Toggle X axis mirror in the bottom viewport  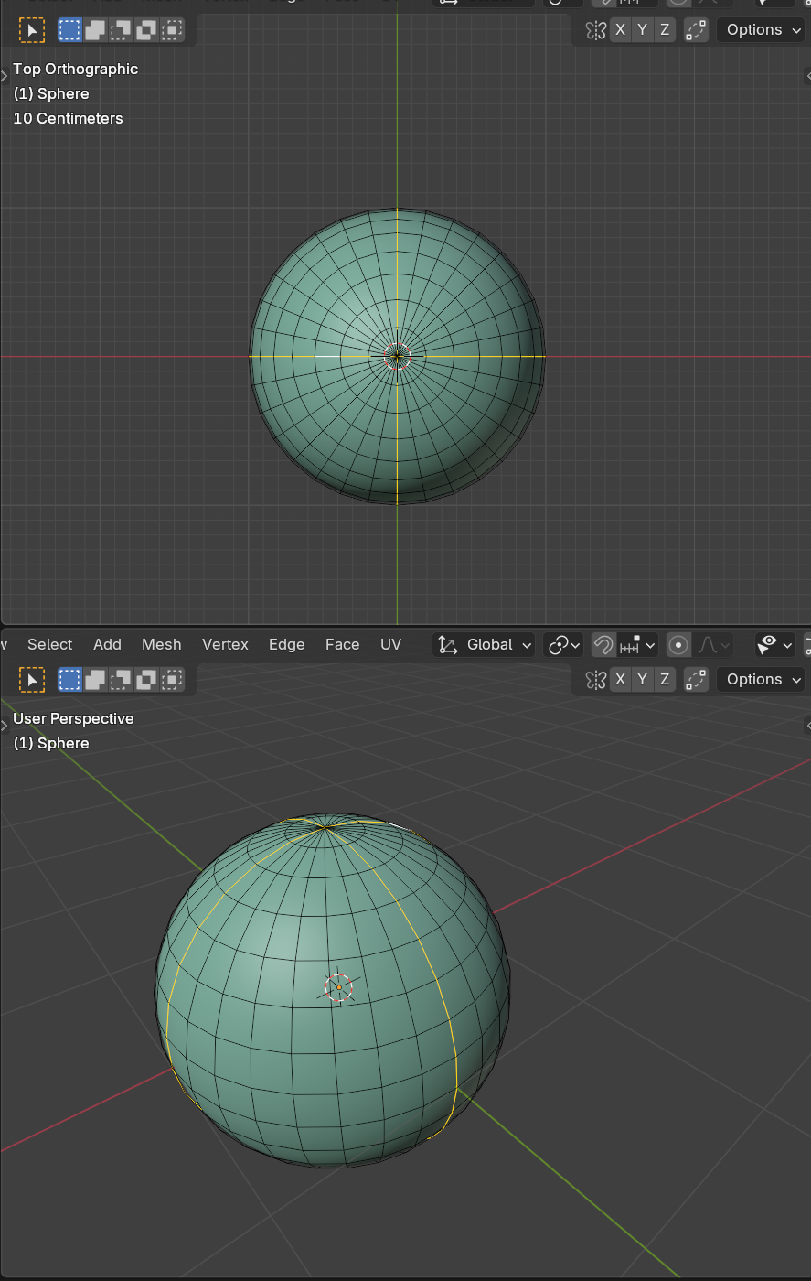[621, 679]
